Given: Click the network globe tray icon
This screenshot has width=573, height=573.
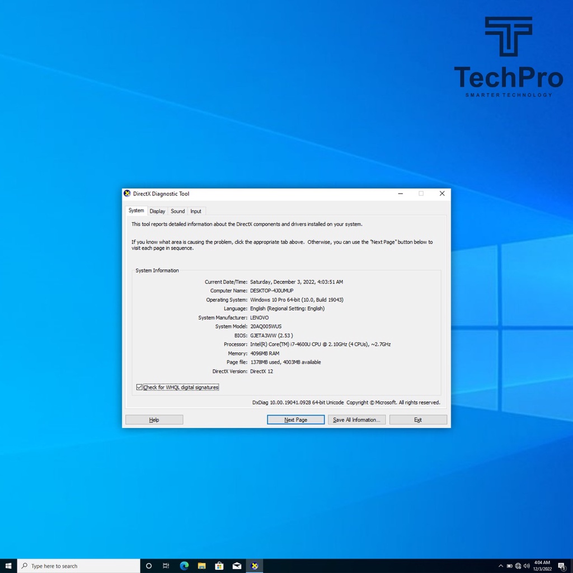Looking at the screenshot, I should click(518, 566).
